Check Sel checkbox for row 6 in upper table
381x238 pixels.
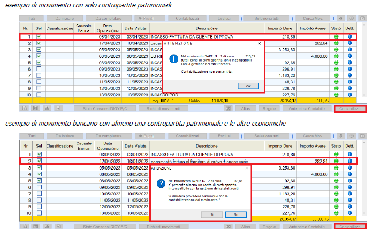tap(39, 69)
